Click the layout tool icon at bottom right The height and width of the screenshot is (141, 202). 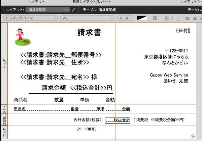193,136
